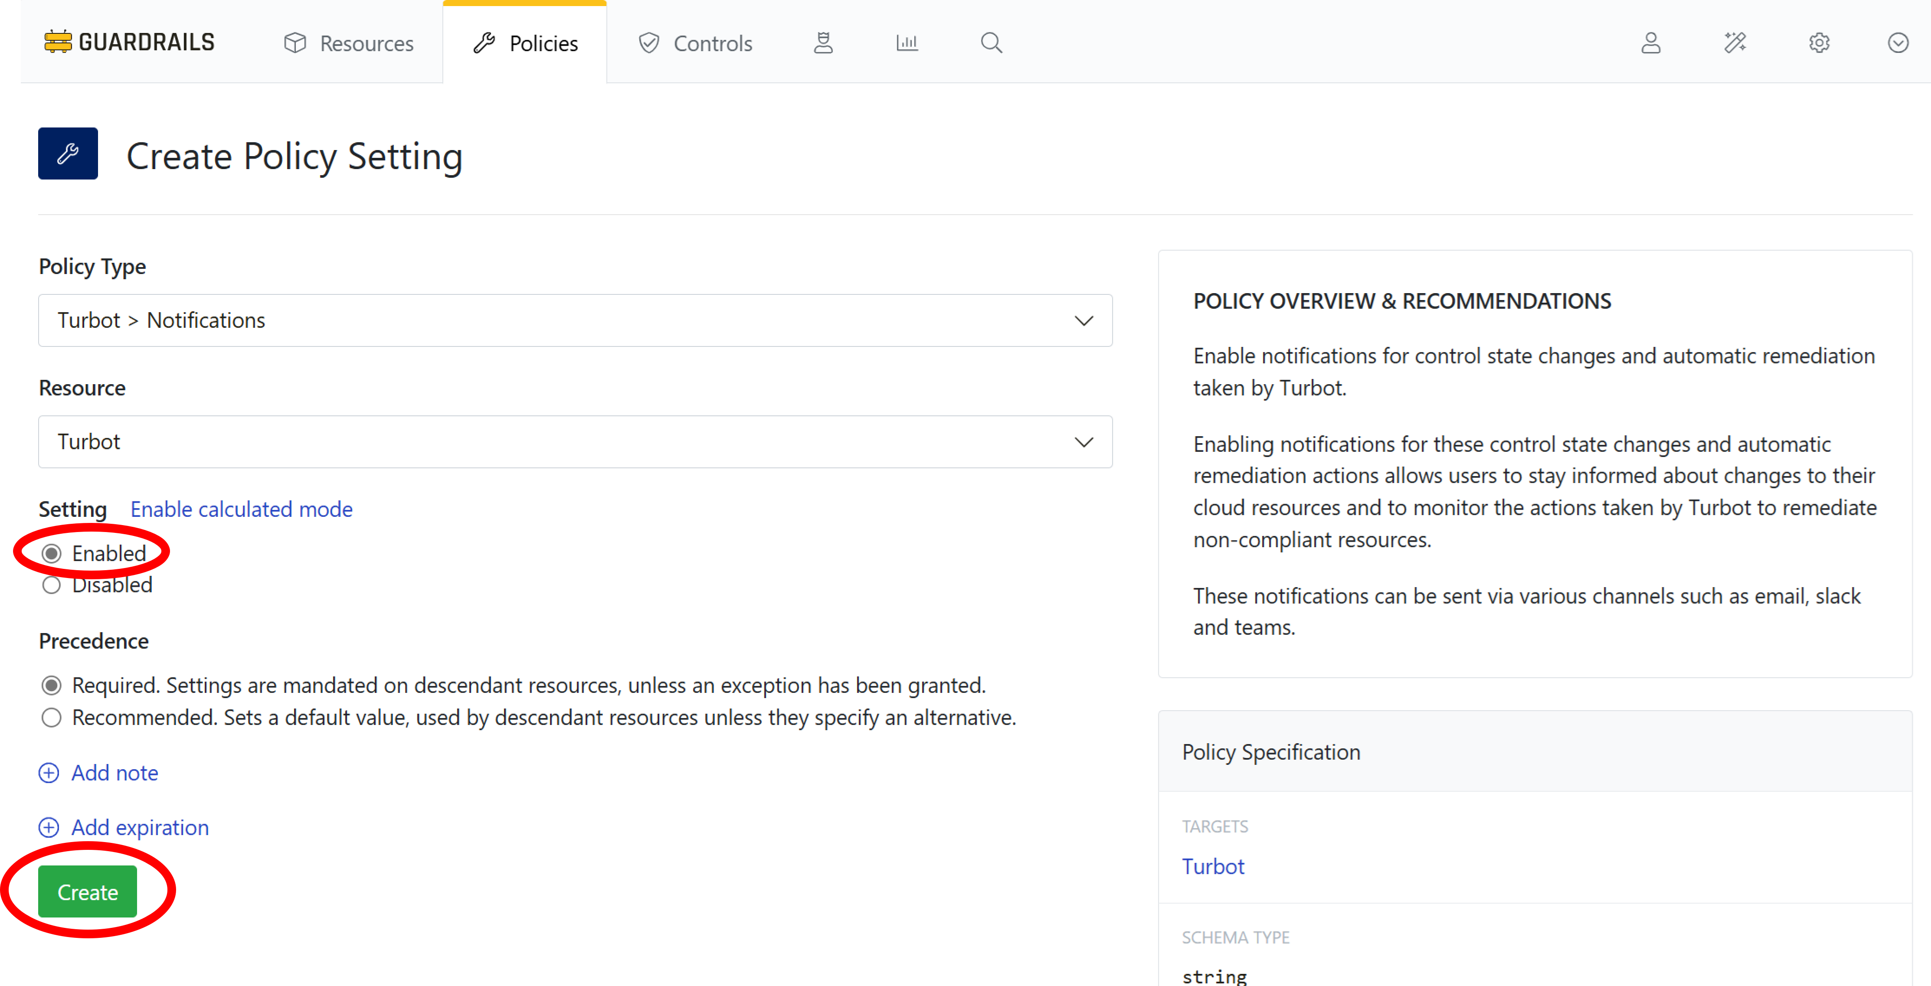Click the magic wand icon
Screen dimensions: 1931x986
[1735, 42]
